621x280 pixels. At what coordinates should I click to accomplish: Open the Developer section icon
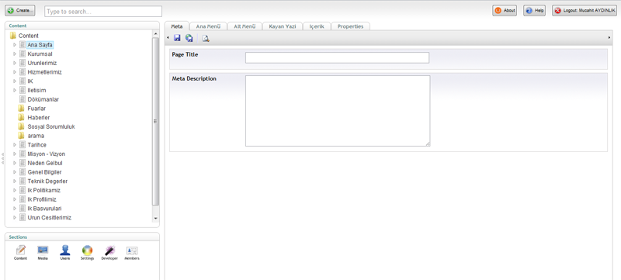(109, 252)
